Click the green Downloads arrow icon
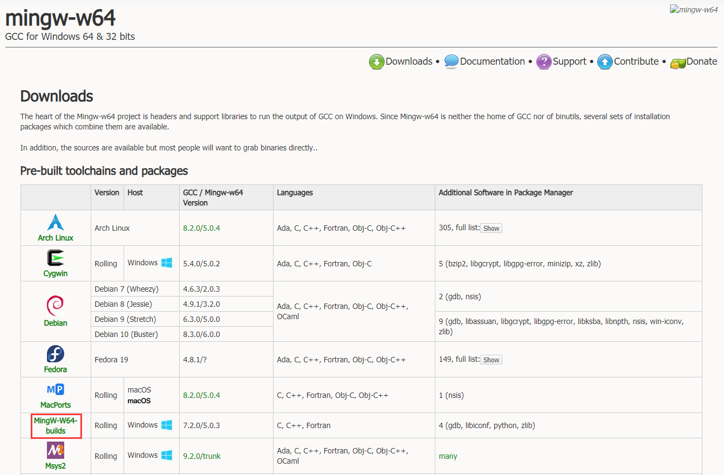Viewport: 724px width, 475px height. [x=376, y=61]
